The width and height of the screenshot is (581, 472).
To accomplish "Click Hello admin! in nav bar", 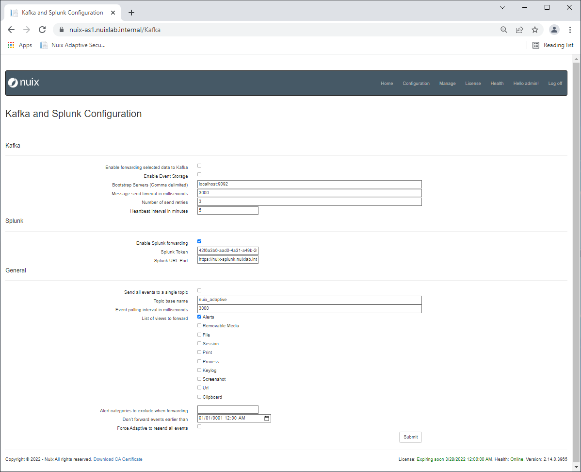I will coord(526,84).
